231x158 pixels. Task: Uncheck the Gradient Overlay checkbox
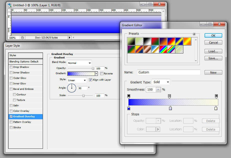[11, 117]
